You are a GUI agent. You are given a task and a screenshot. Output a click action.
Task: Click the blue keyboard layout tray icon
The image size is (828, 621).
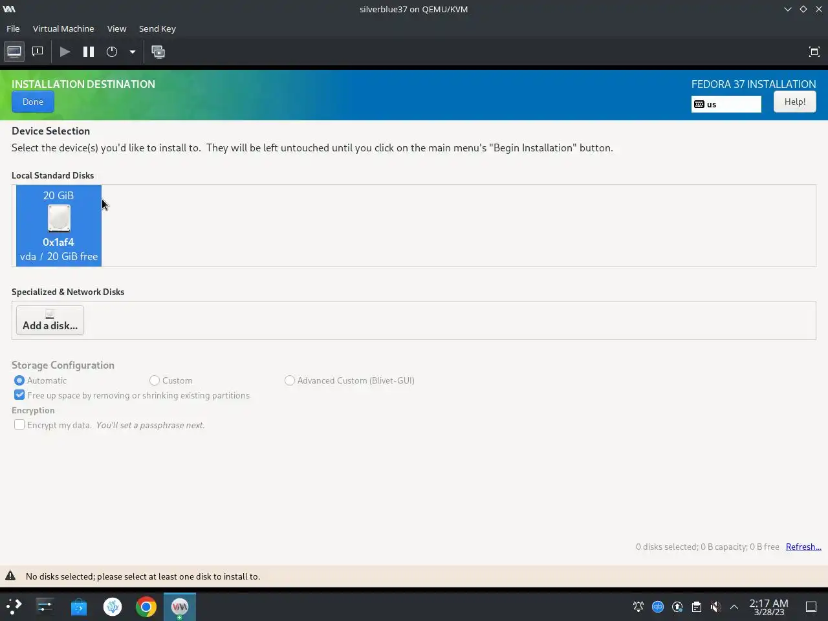pyautogui.click(x=658, y=607)
